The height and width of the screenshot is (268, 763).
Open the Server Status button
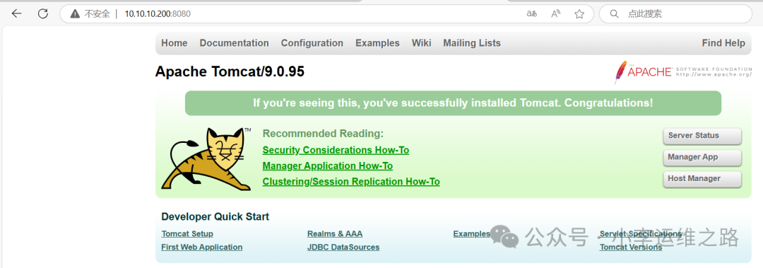pos(702,136)
